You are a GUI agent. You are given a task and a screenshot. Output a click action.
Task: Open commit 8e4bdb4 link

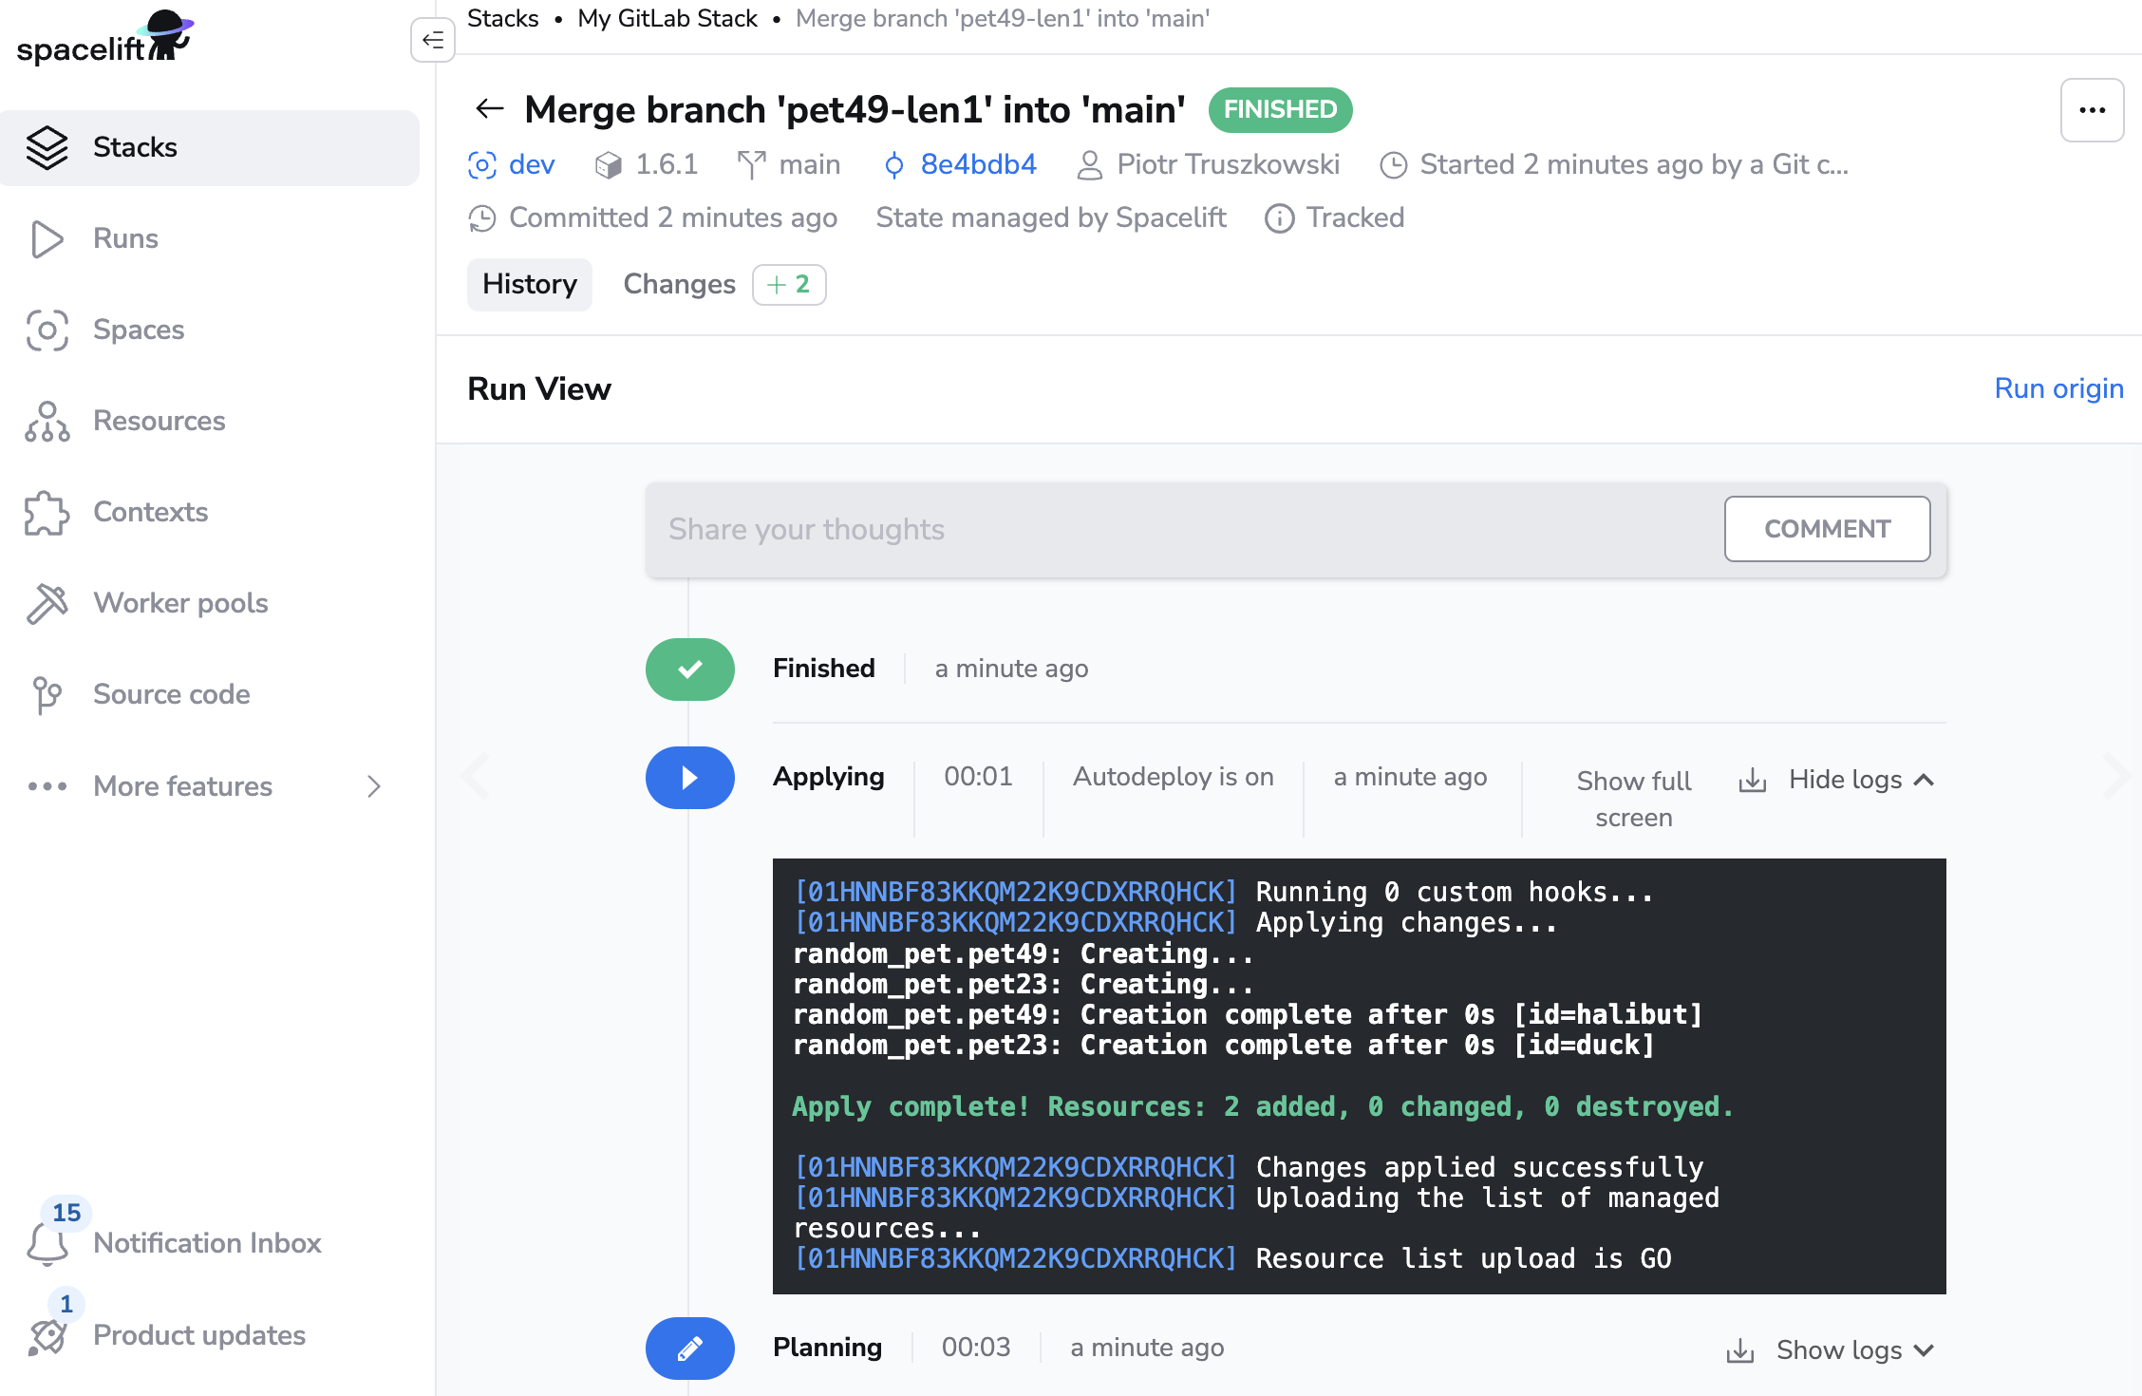[x=978, y=164]
